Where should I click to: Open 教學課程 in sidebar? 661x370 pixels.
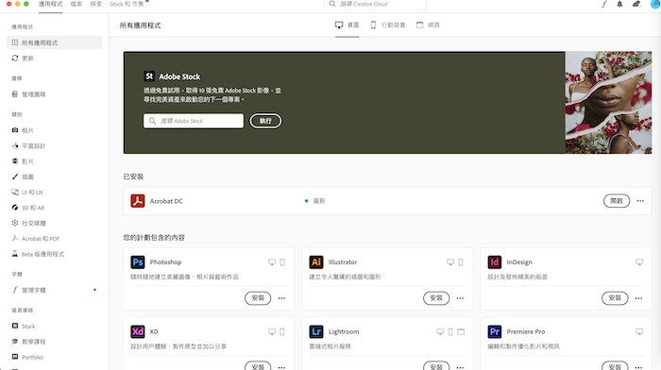tap(28, 342)
